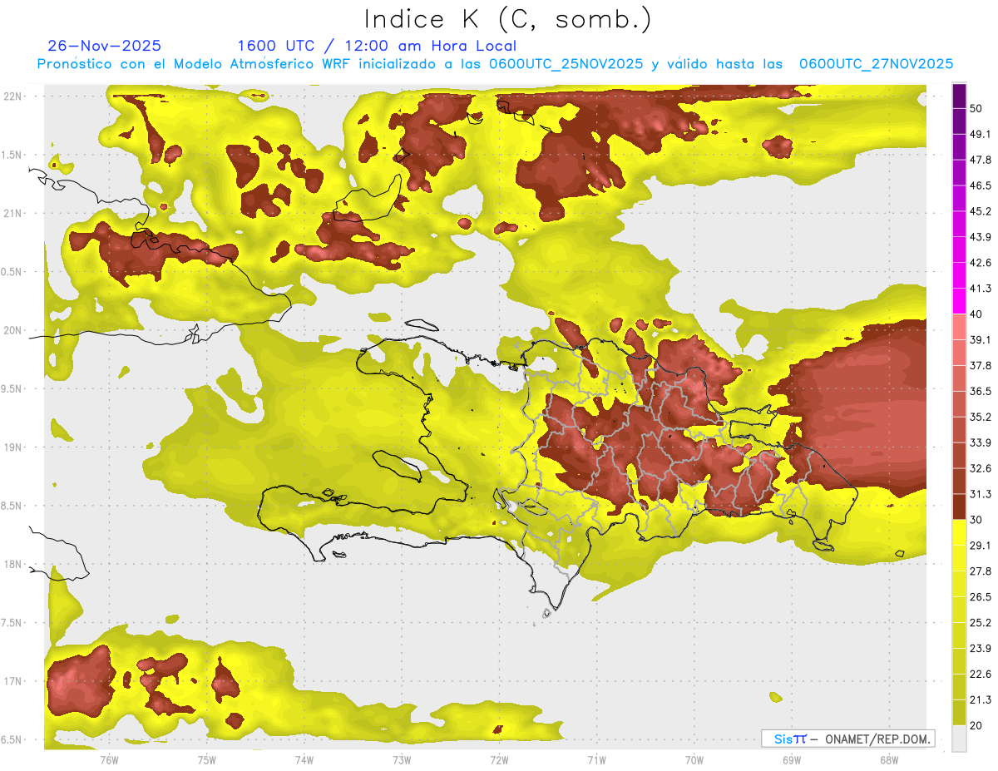The image size is (998, 771).
Task: Click the '70W' longitude axis label
Action: tap(694, 759)
